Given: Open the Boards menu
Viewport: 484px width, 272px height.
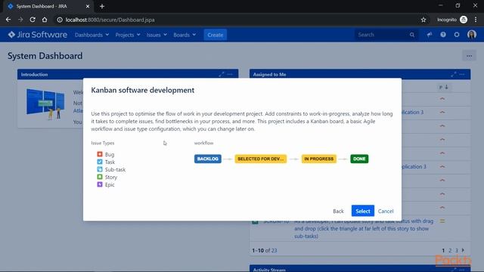Looking at the screenshot, I should click(x=185, y=35).
